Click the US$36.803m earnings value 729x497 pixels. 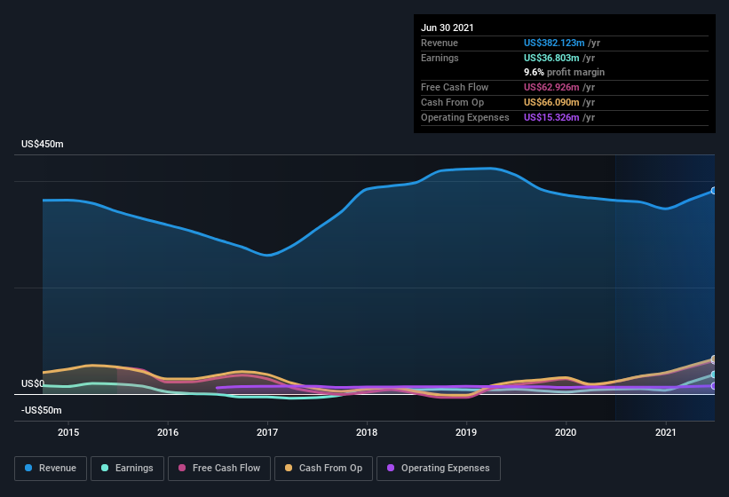pyautogui.click(x=551, y=58)
